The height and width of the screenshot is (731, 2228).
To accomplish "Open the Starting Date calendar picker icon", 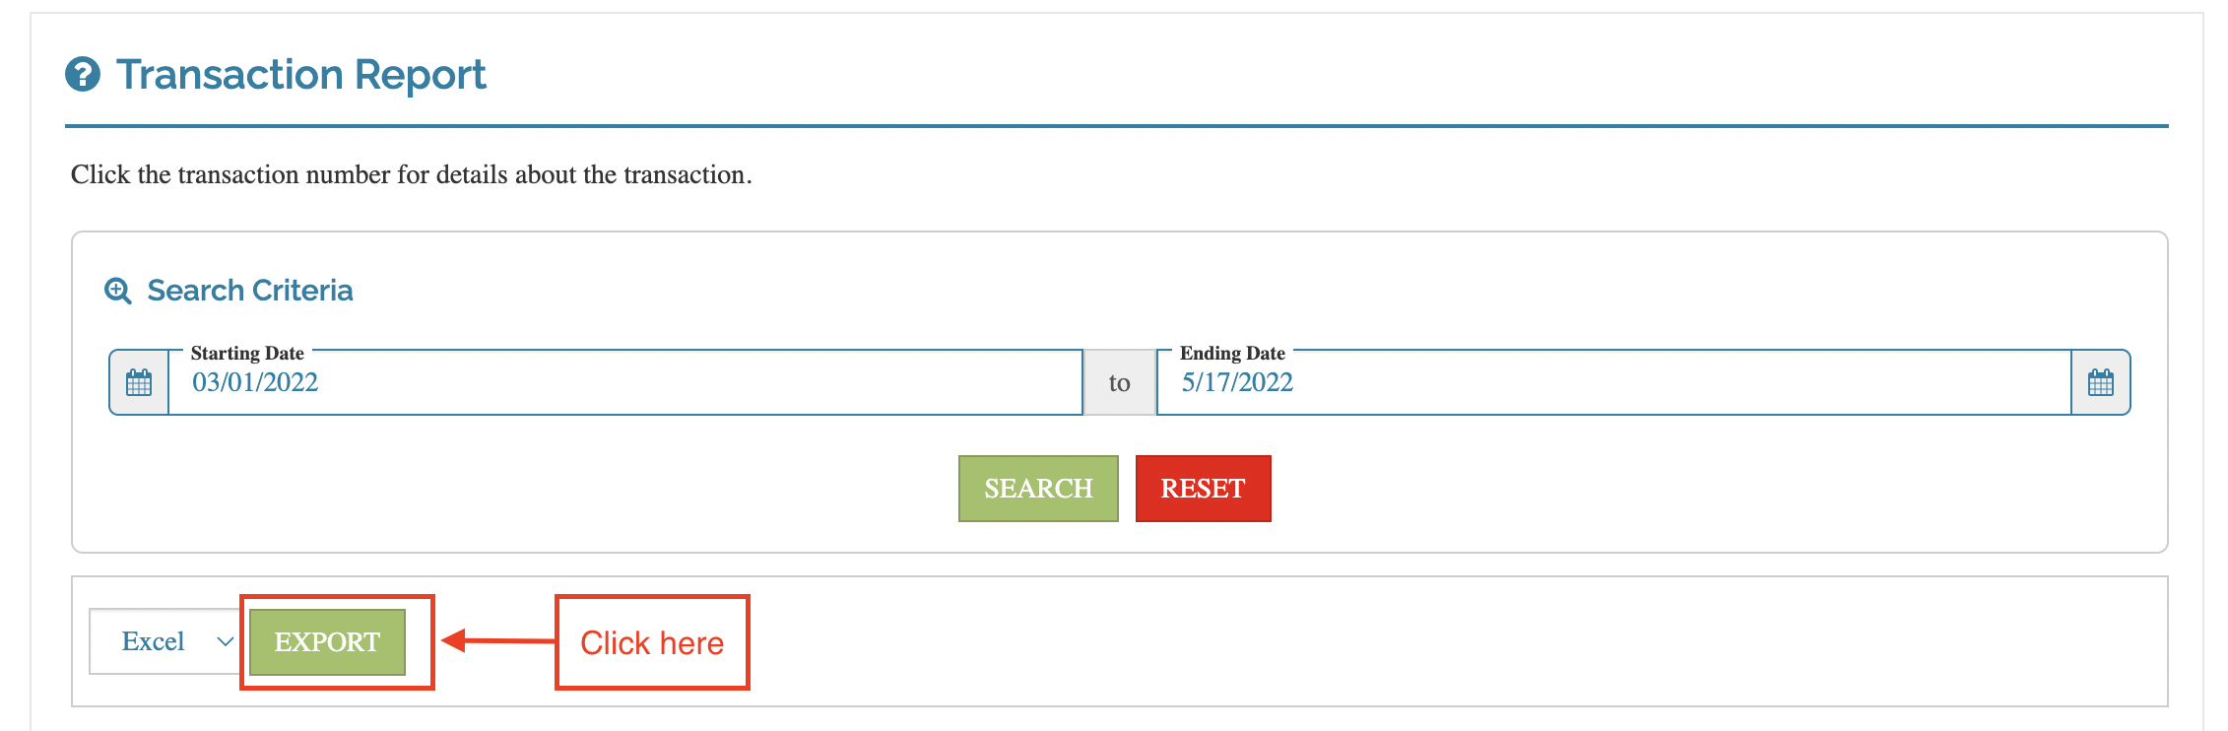I will coord(139,382).
